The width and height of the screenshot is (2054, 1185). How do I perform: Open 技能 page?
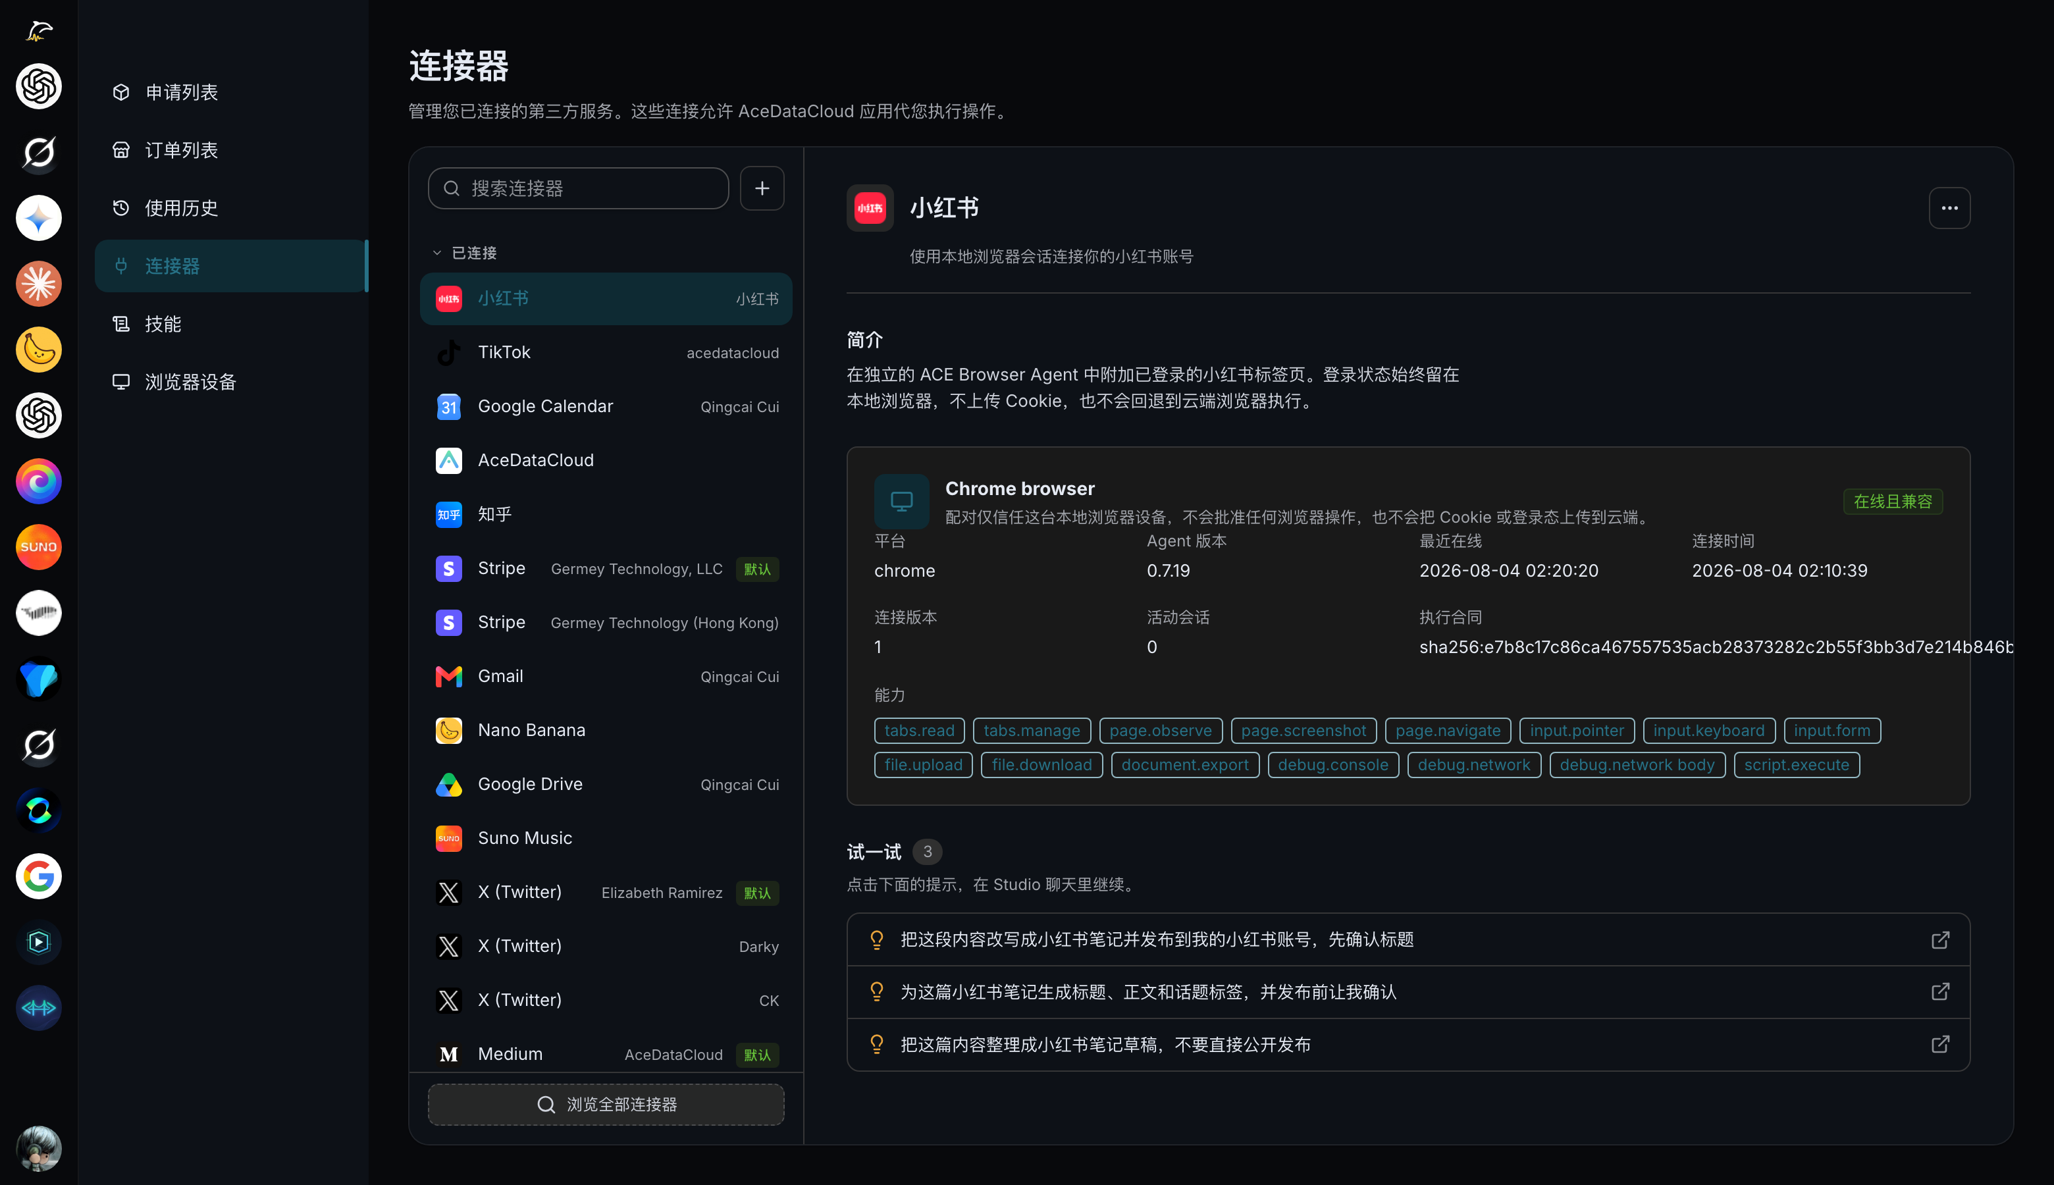tap(231, 324)
